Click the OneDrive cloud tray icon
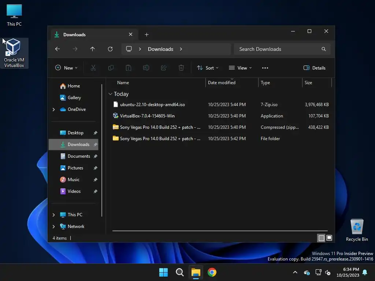Screen dimensions: 375x281 point(307,272)
